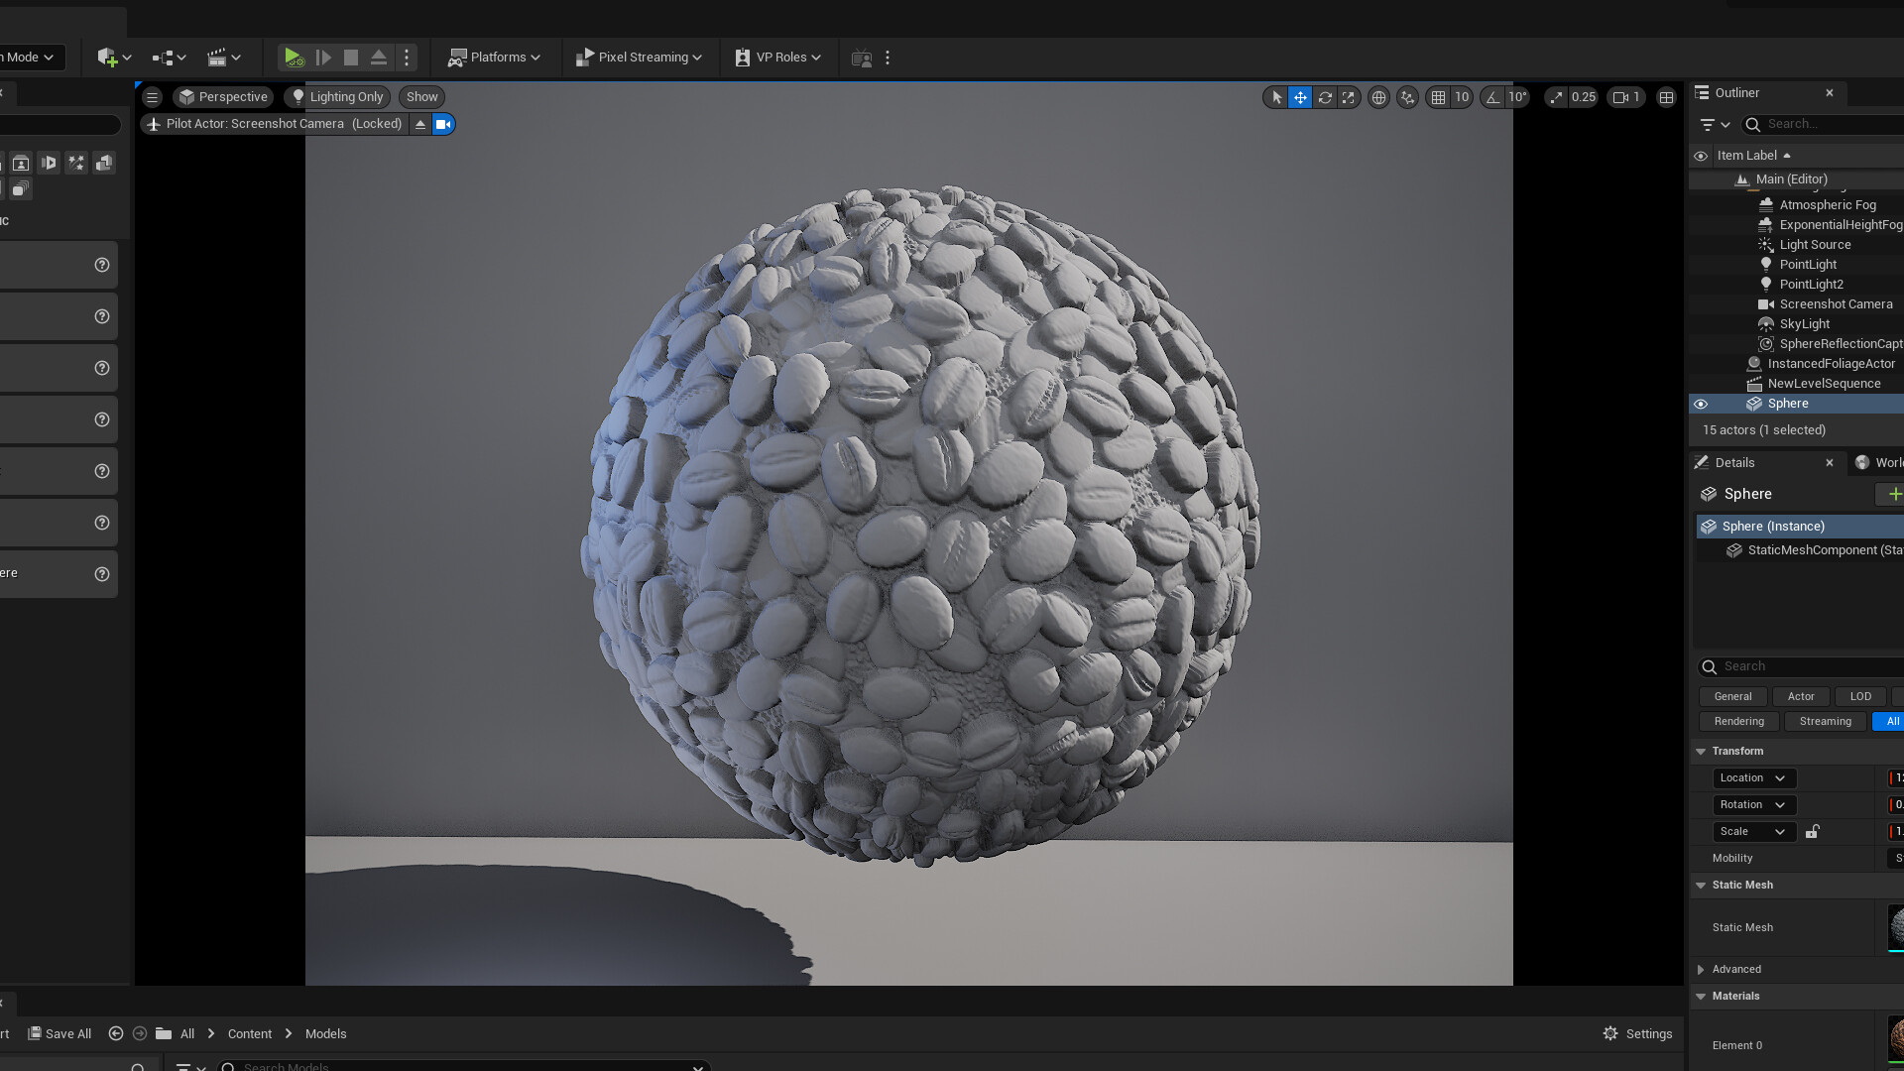Viewport: 1904px width, 1071px height.
Task: Unlock uniform scale padlock in Transform
Action: point(1813,832)
